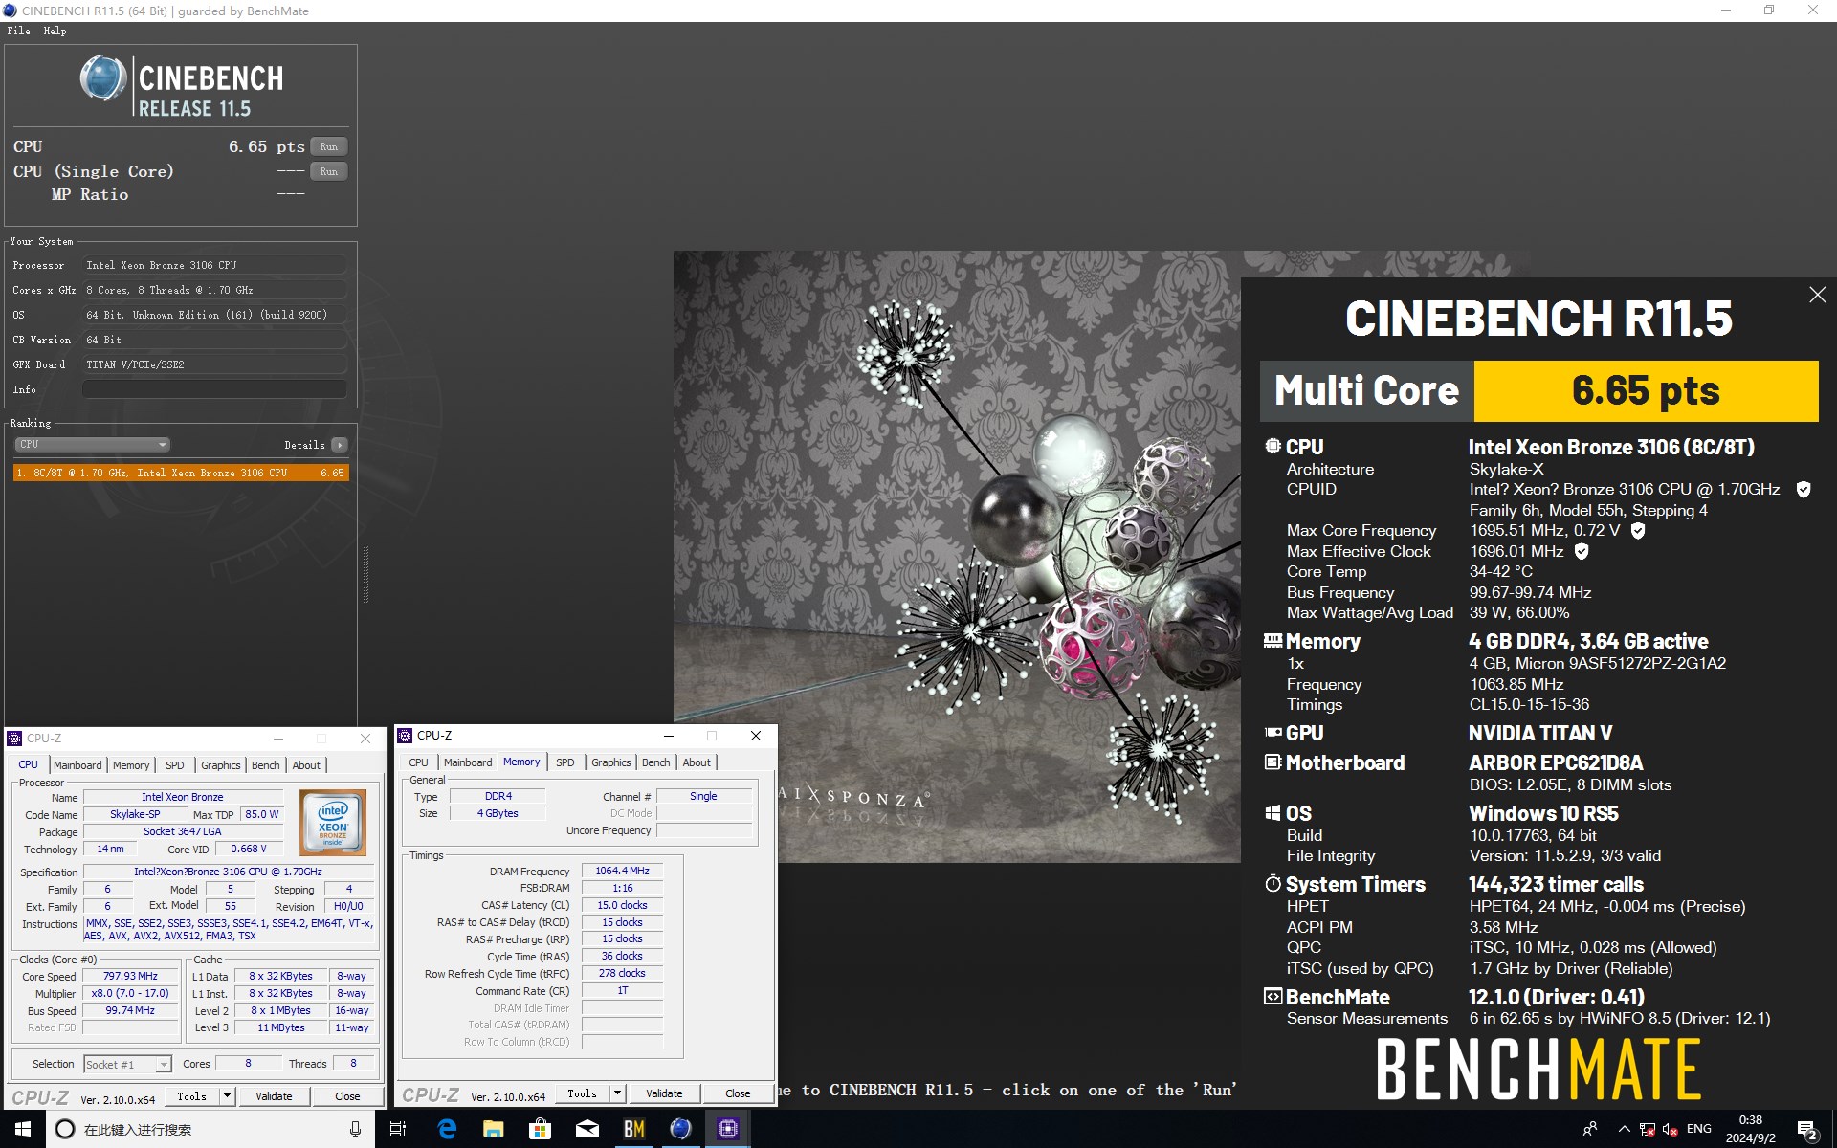
Task: Switch to Cinebench globe icon in taskbar
Action: (681, 1129)
